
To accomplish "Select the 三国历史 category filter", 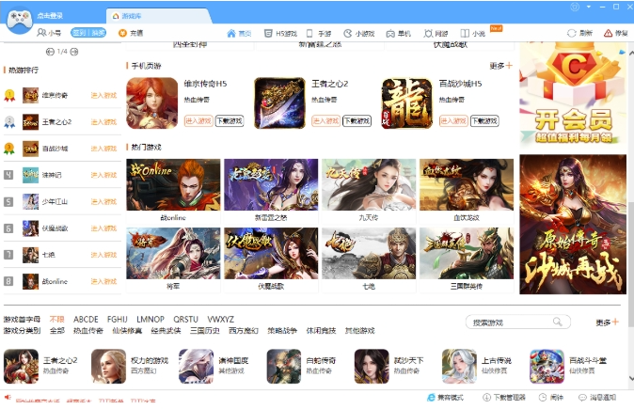I will coord(205,331).
